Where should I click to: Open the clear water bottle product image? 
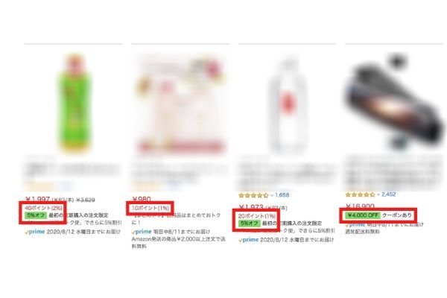[287, 104]
